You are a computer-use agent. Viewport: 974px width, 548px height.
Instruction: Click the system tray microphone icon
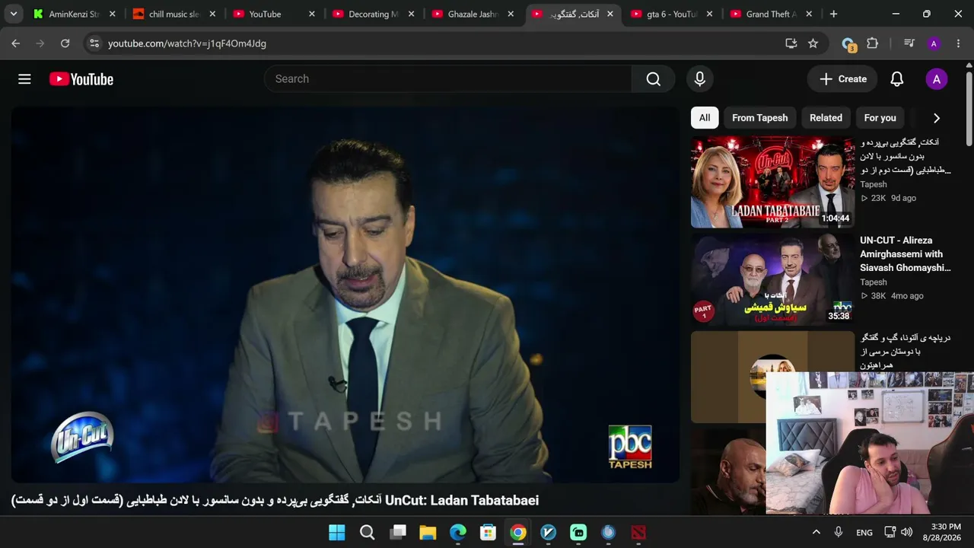(x=838, y=533)
